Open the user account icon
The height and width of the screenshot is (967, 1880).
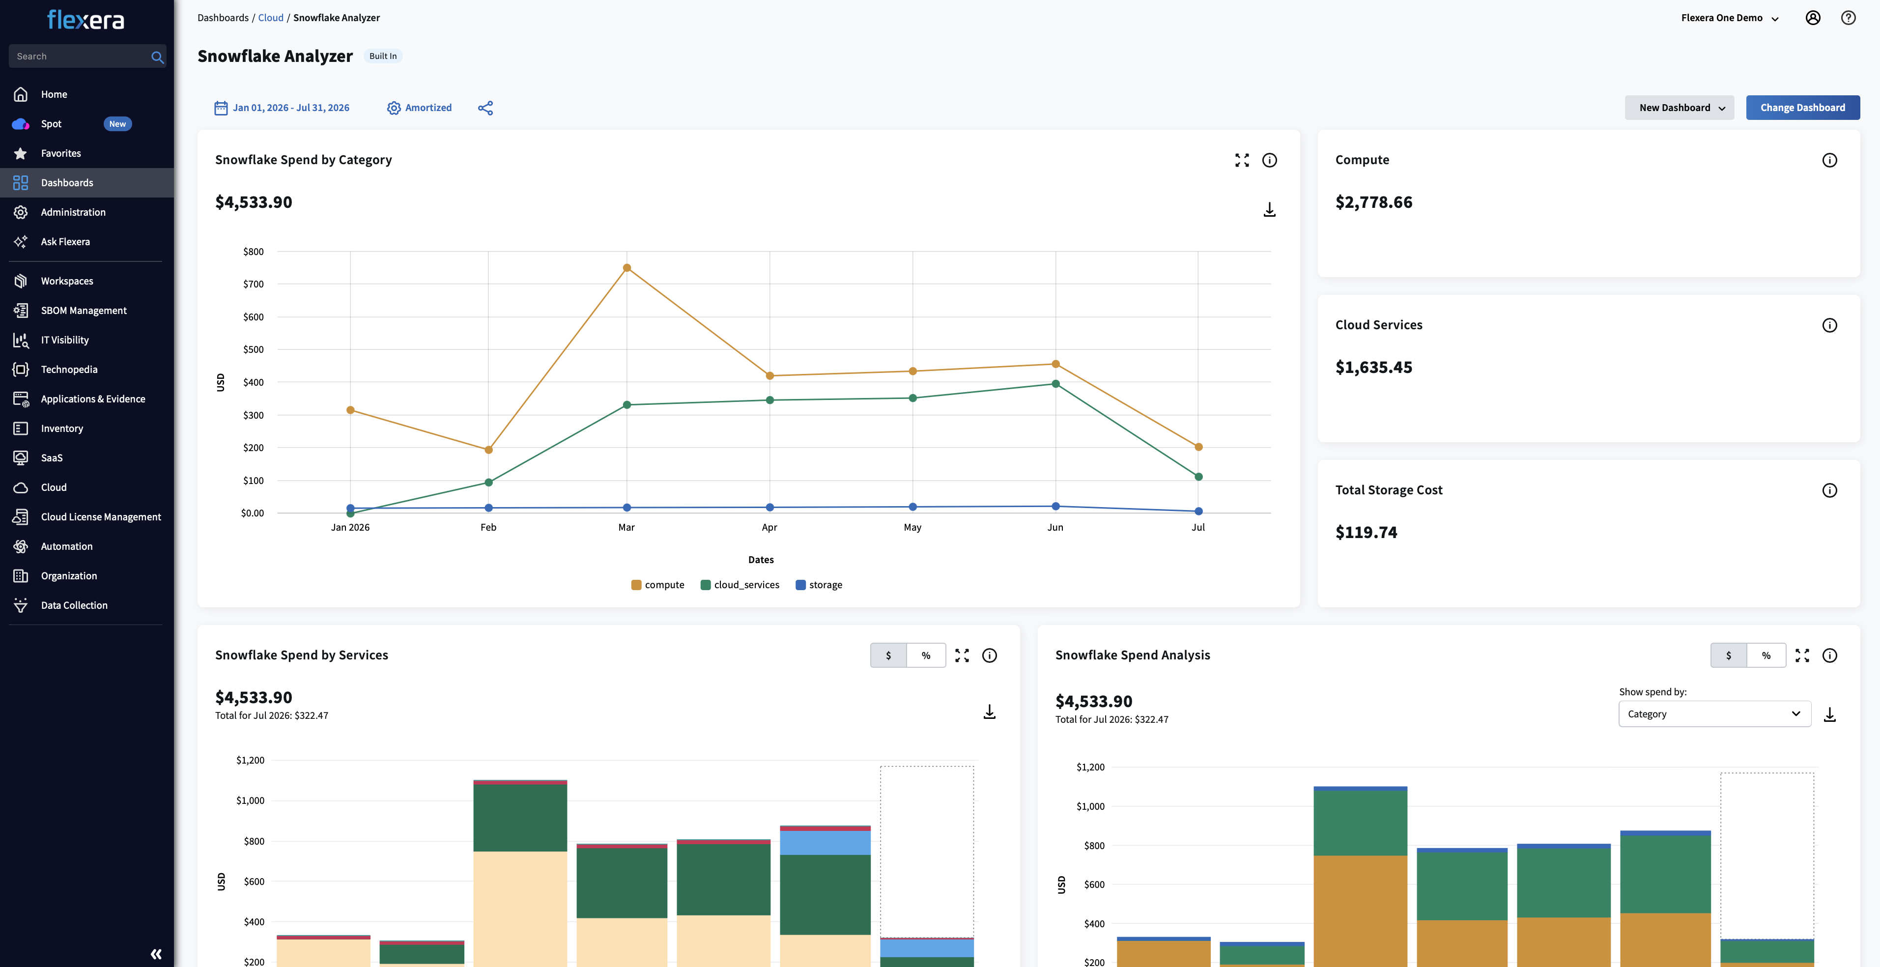pyautogui.click(x=1813, y=18)
